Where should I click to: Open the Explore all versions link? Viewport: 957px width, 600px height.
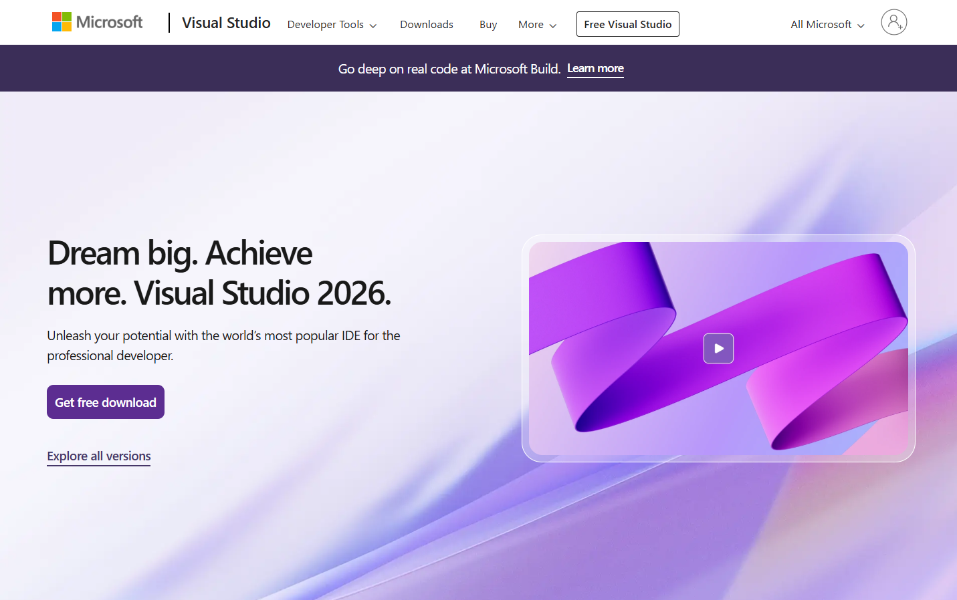pyautogui.click(x=99, y=456)
